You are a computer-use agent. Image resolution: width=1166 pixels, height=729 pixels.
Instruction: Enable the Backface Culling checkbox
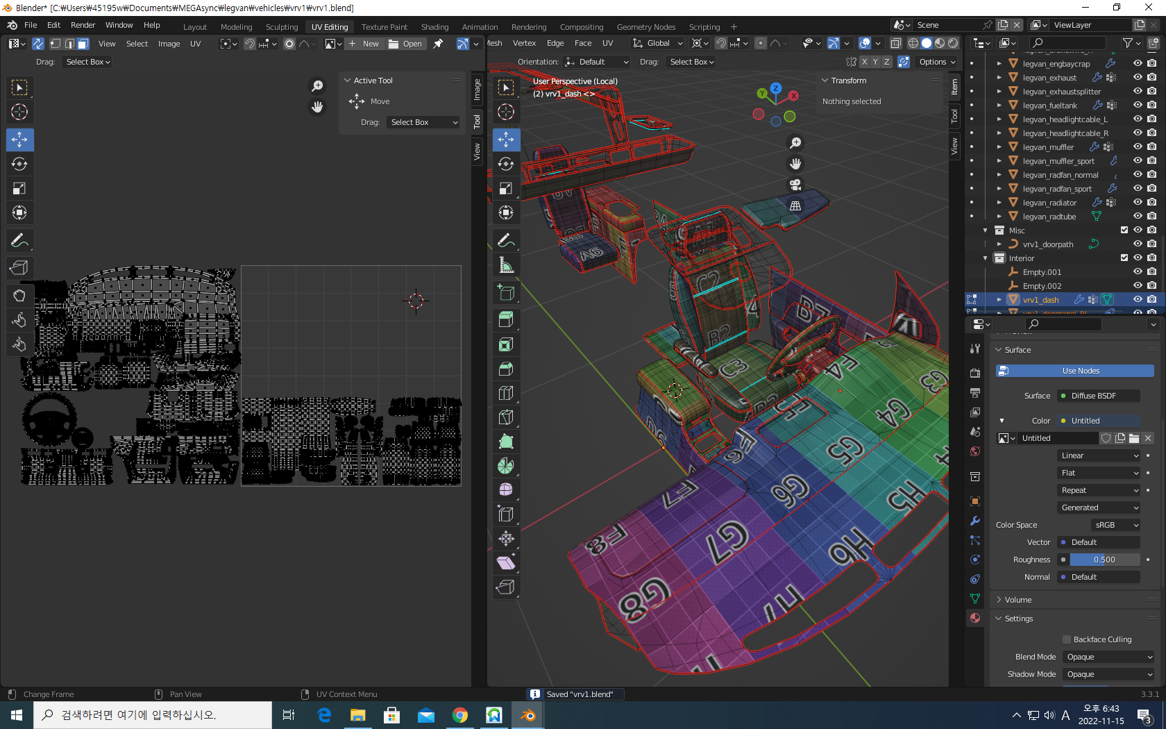(x=1067, y=639)
